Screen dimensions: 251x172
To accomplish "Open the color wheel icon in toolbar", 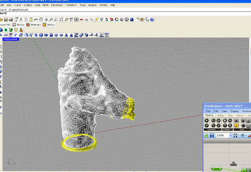I will tap(116, 20).
